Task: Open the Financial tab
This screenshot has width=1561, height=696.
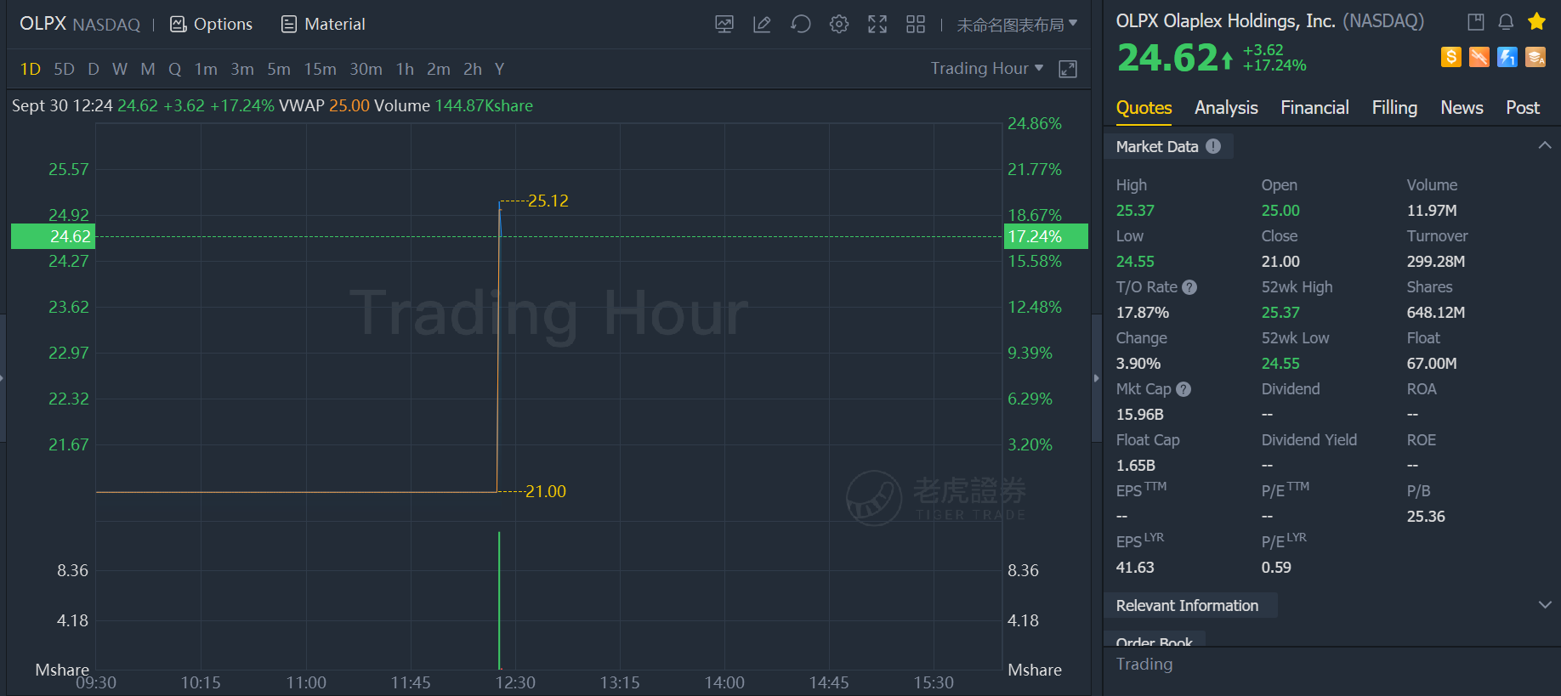Action: (x=1314, y=108)
